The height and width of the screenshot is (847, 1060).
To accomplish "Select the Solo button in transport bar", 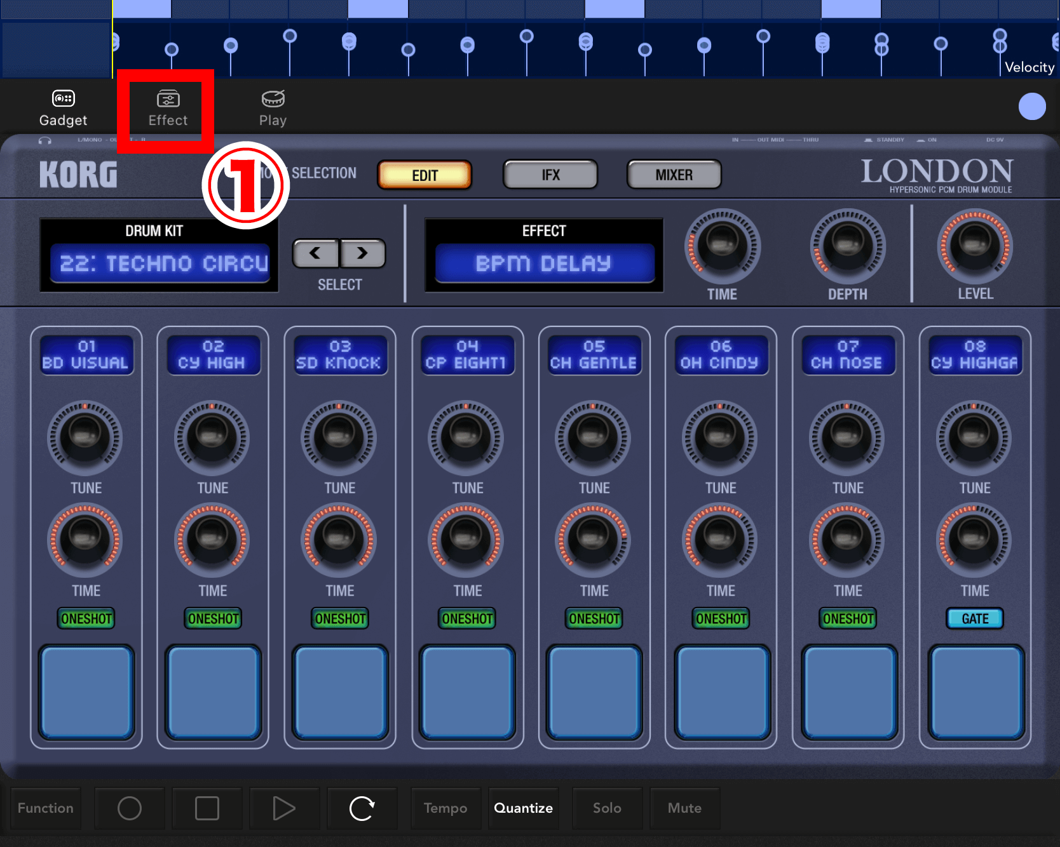I will pyautogui.click(x=607, y=808).
